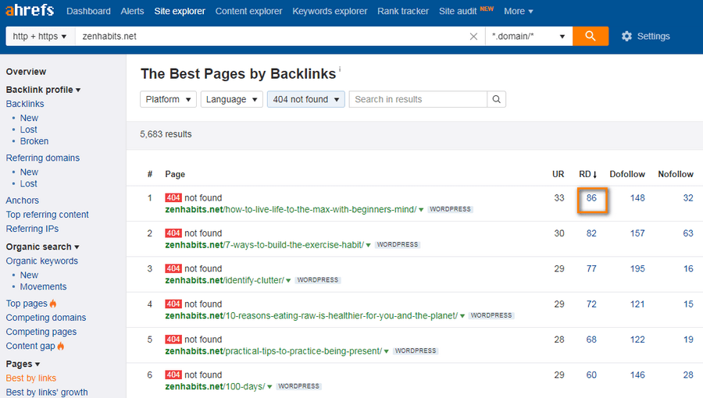703x398 pixels.
Task: Click the Nofollow column header
Action: pos(676,174)
